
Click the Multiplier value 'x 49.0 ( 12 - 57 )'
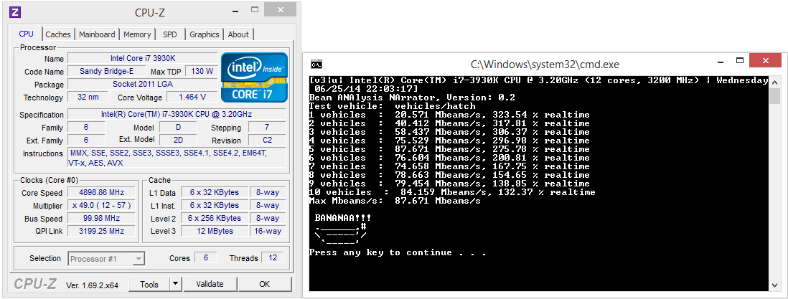point(100,206)
